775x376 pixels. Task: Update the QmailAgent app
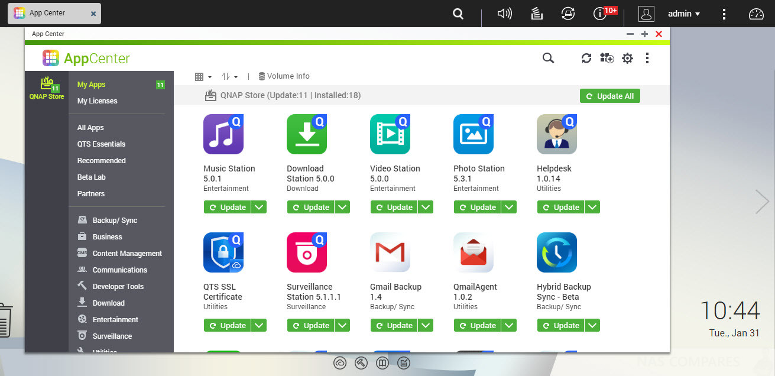(478, 325)
